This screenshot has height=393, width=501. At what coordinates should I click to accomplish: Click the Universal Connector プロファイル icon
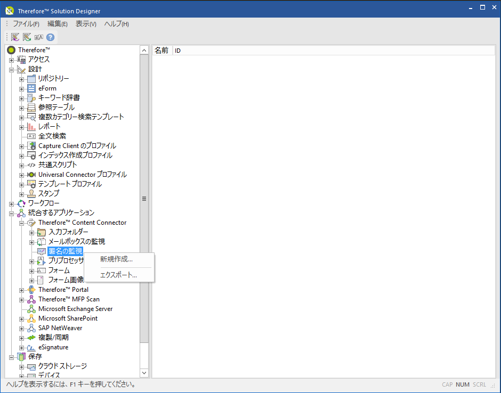pyautogui.click(x=31, y=175)
